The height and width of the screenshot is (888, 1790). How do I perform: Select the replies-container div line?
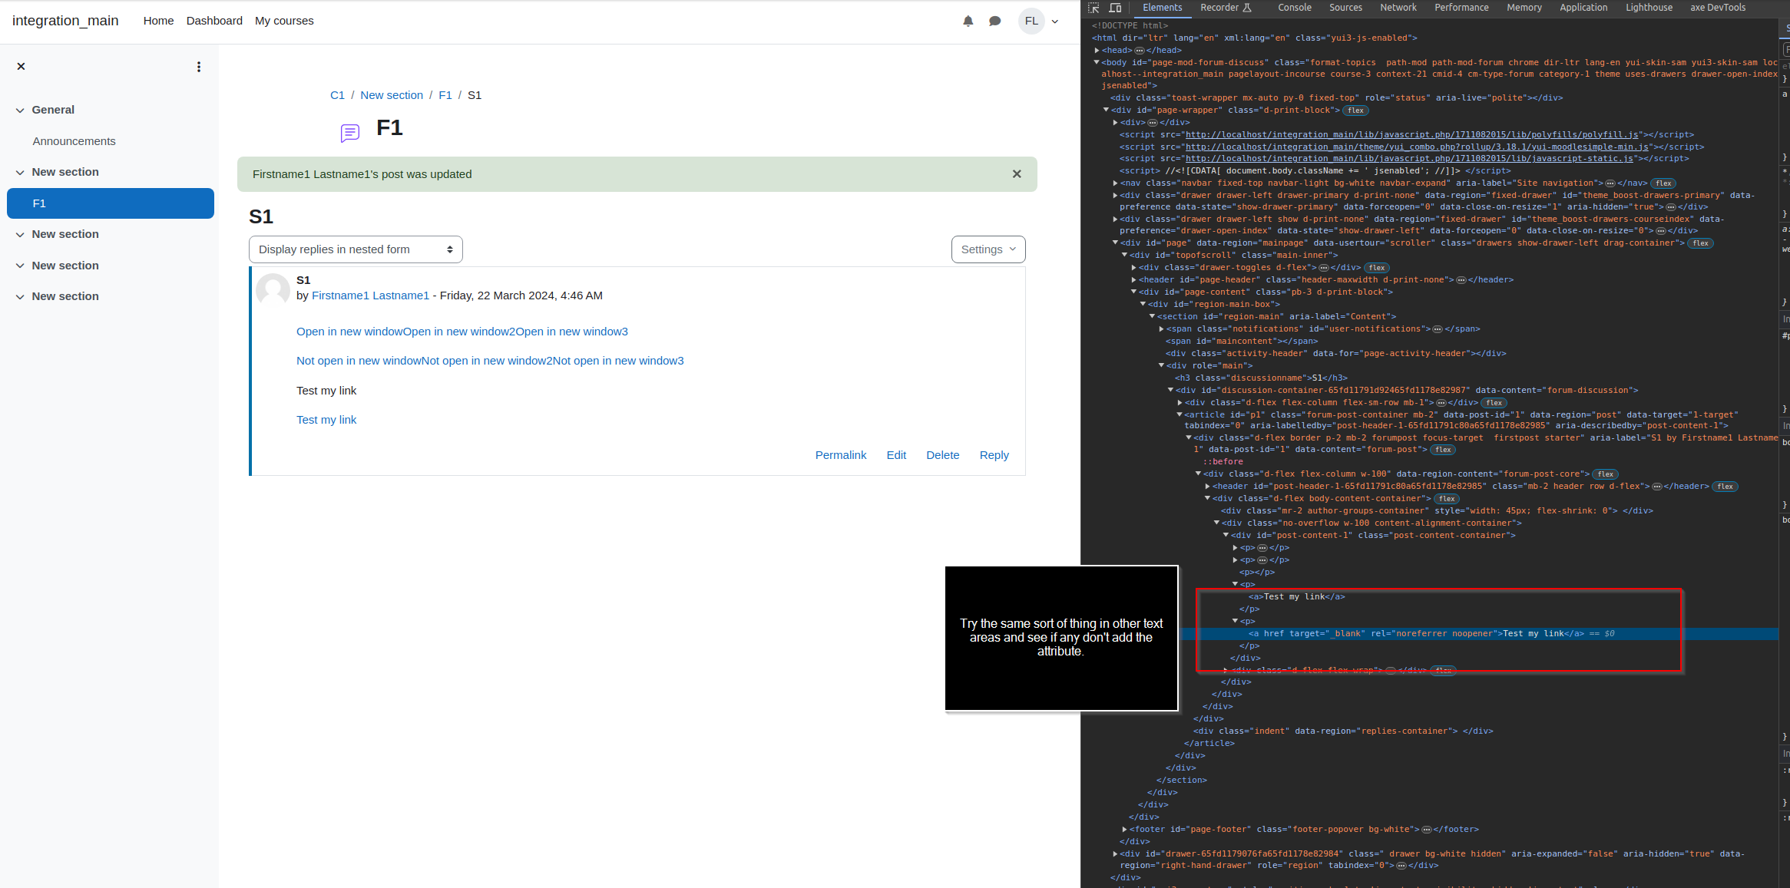coord(1343,731)
